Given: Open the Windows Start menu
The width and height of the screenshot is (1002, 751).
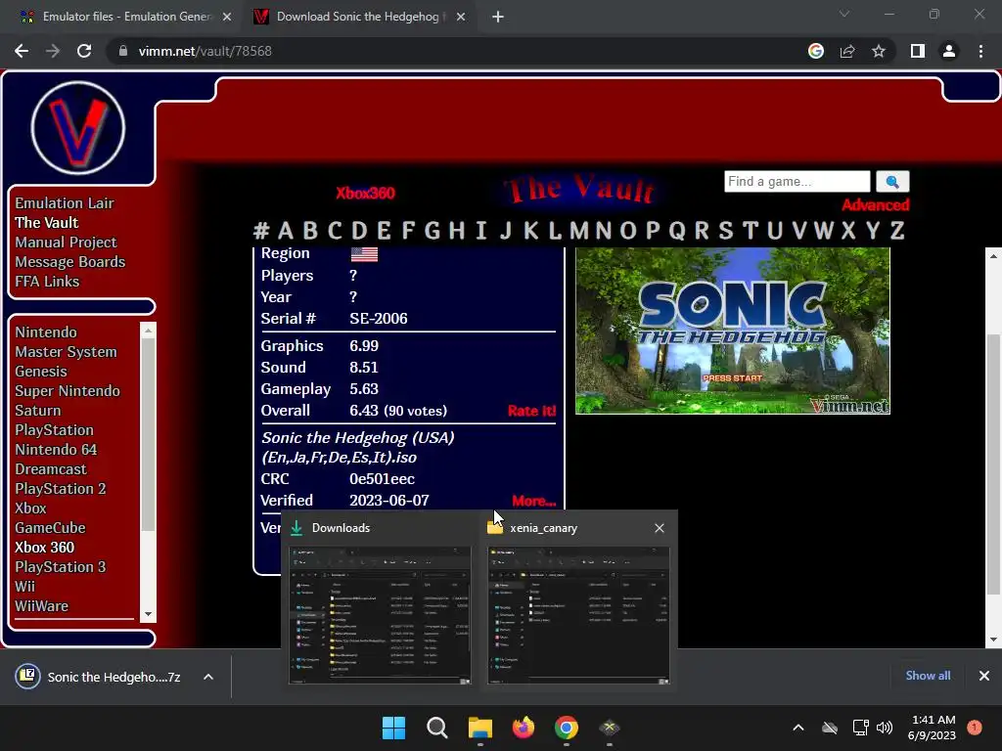Looking at the screenshot, I should point(393,728).
